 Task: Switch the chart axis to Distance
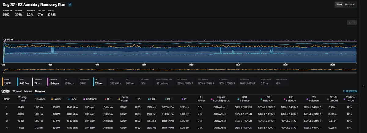pyautogui.click(x=350, y=5)
